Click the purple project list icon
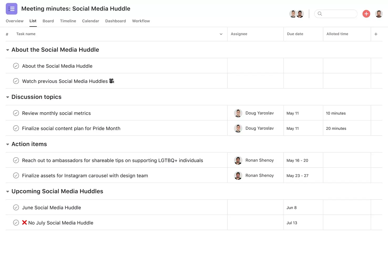The width and height of the screenshot is (388, 258). [12, 9]
